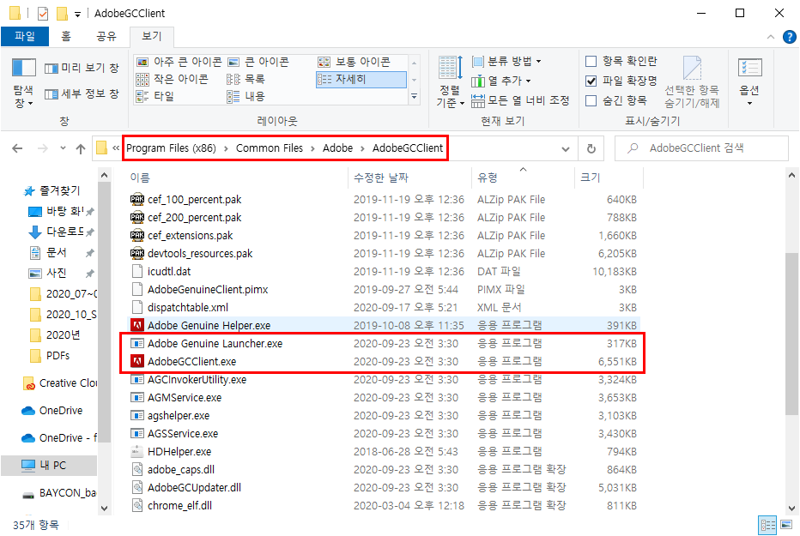Open the Quick Access Toolbar customize arrow
This screenshot has height=536, width=800.
tap(77, 15)
